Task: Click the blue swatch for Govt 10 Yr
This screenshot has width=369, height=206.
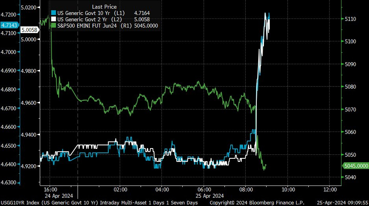Action: tap(54, 13)
